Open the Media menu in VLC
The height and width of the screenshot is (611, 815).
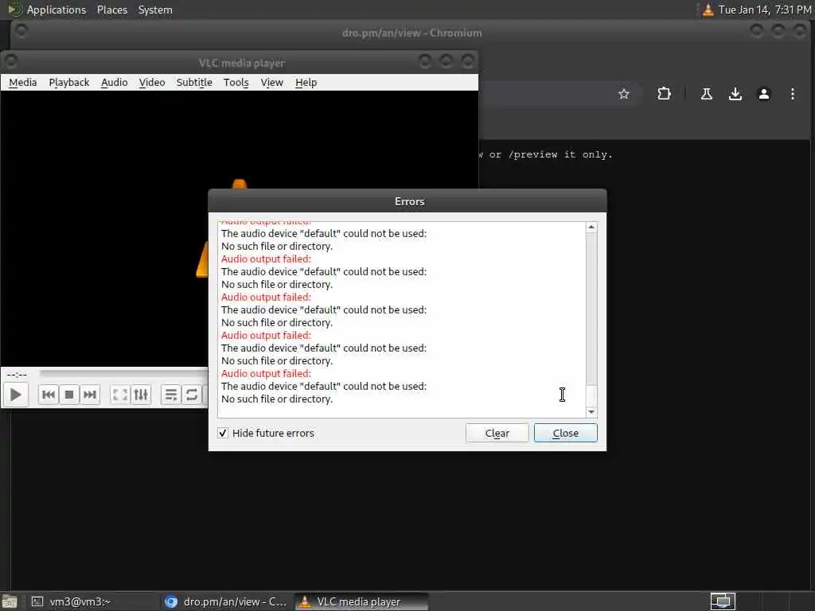click(23, 83)
